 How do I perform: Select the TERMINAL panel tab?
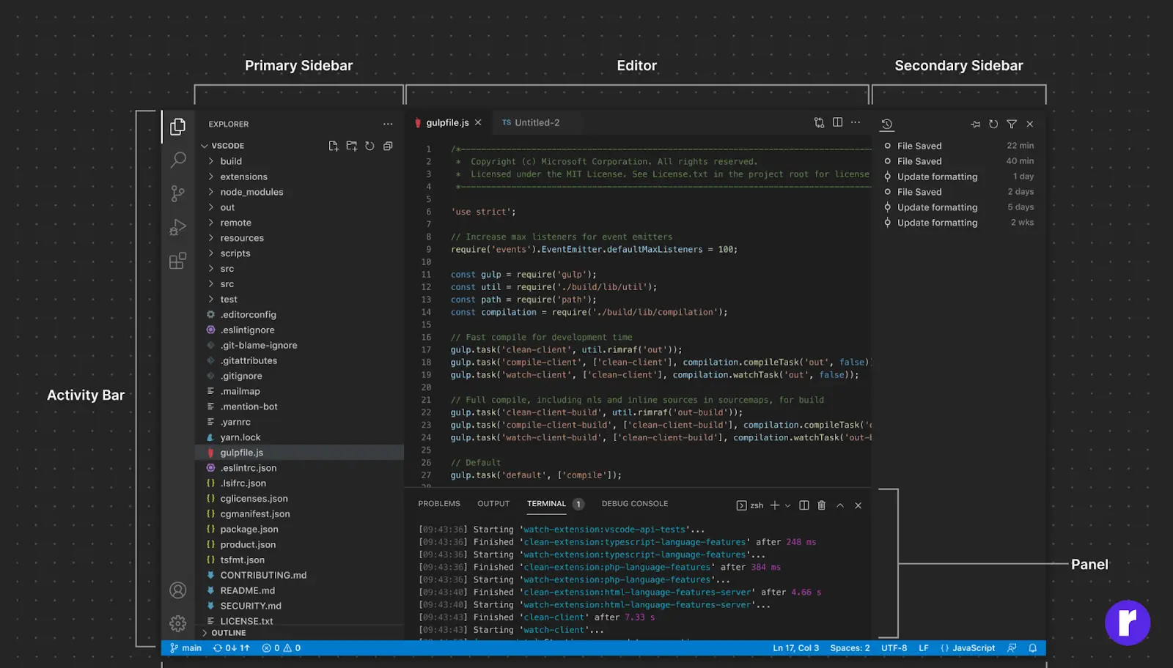coord(546,504)
